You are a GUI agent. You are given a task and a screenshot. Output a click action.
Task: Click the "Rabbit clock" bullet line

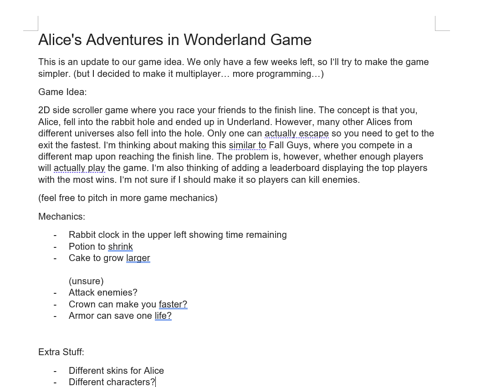click(178, 235)
